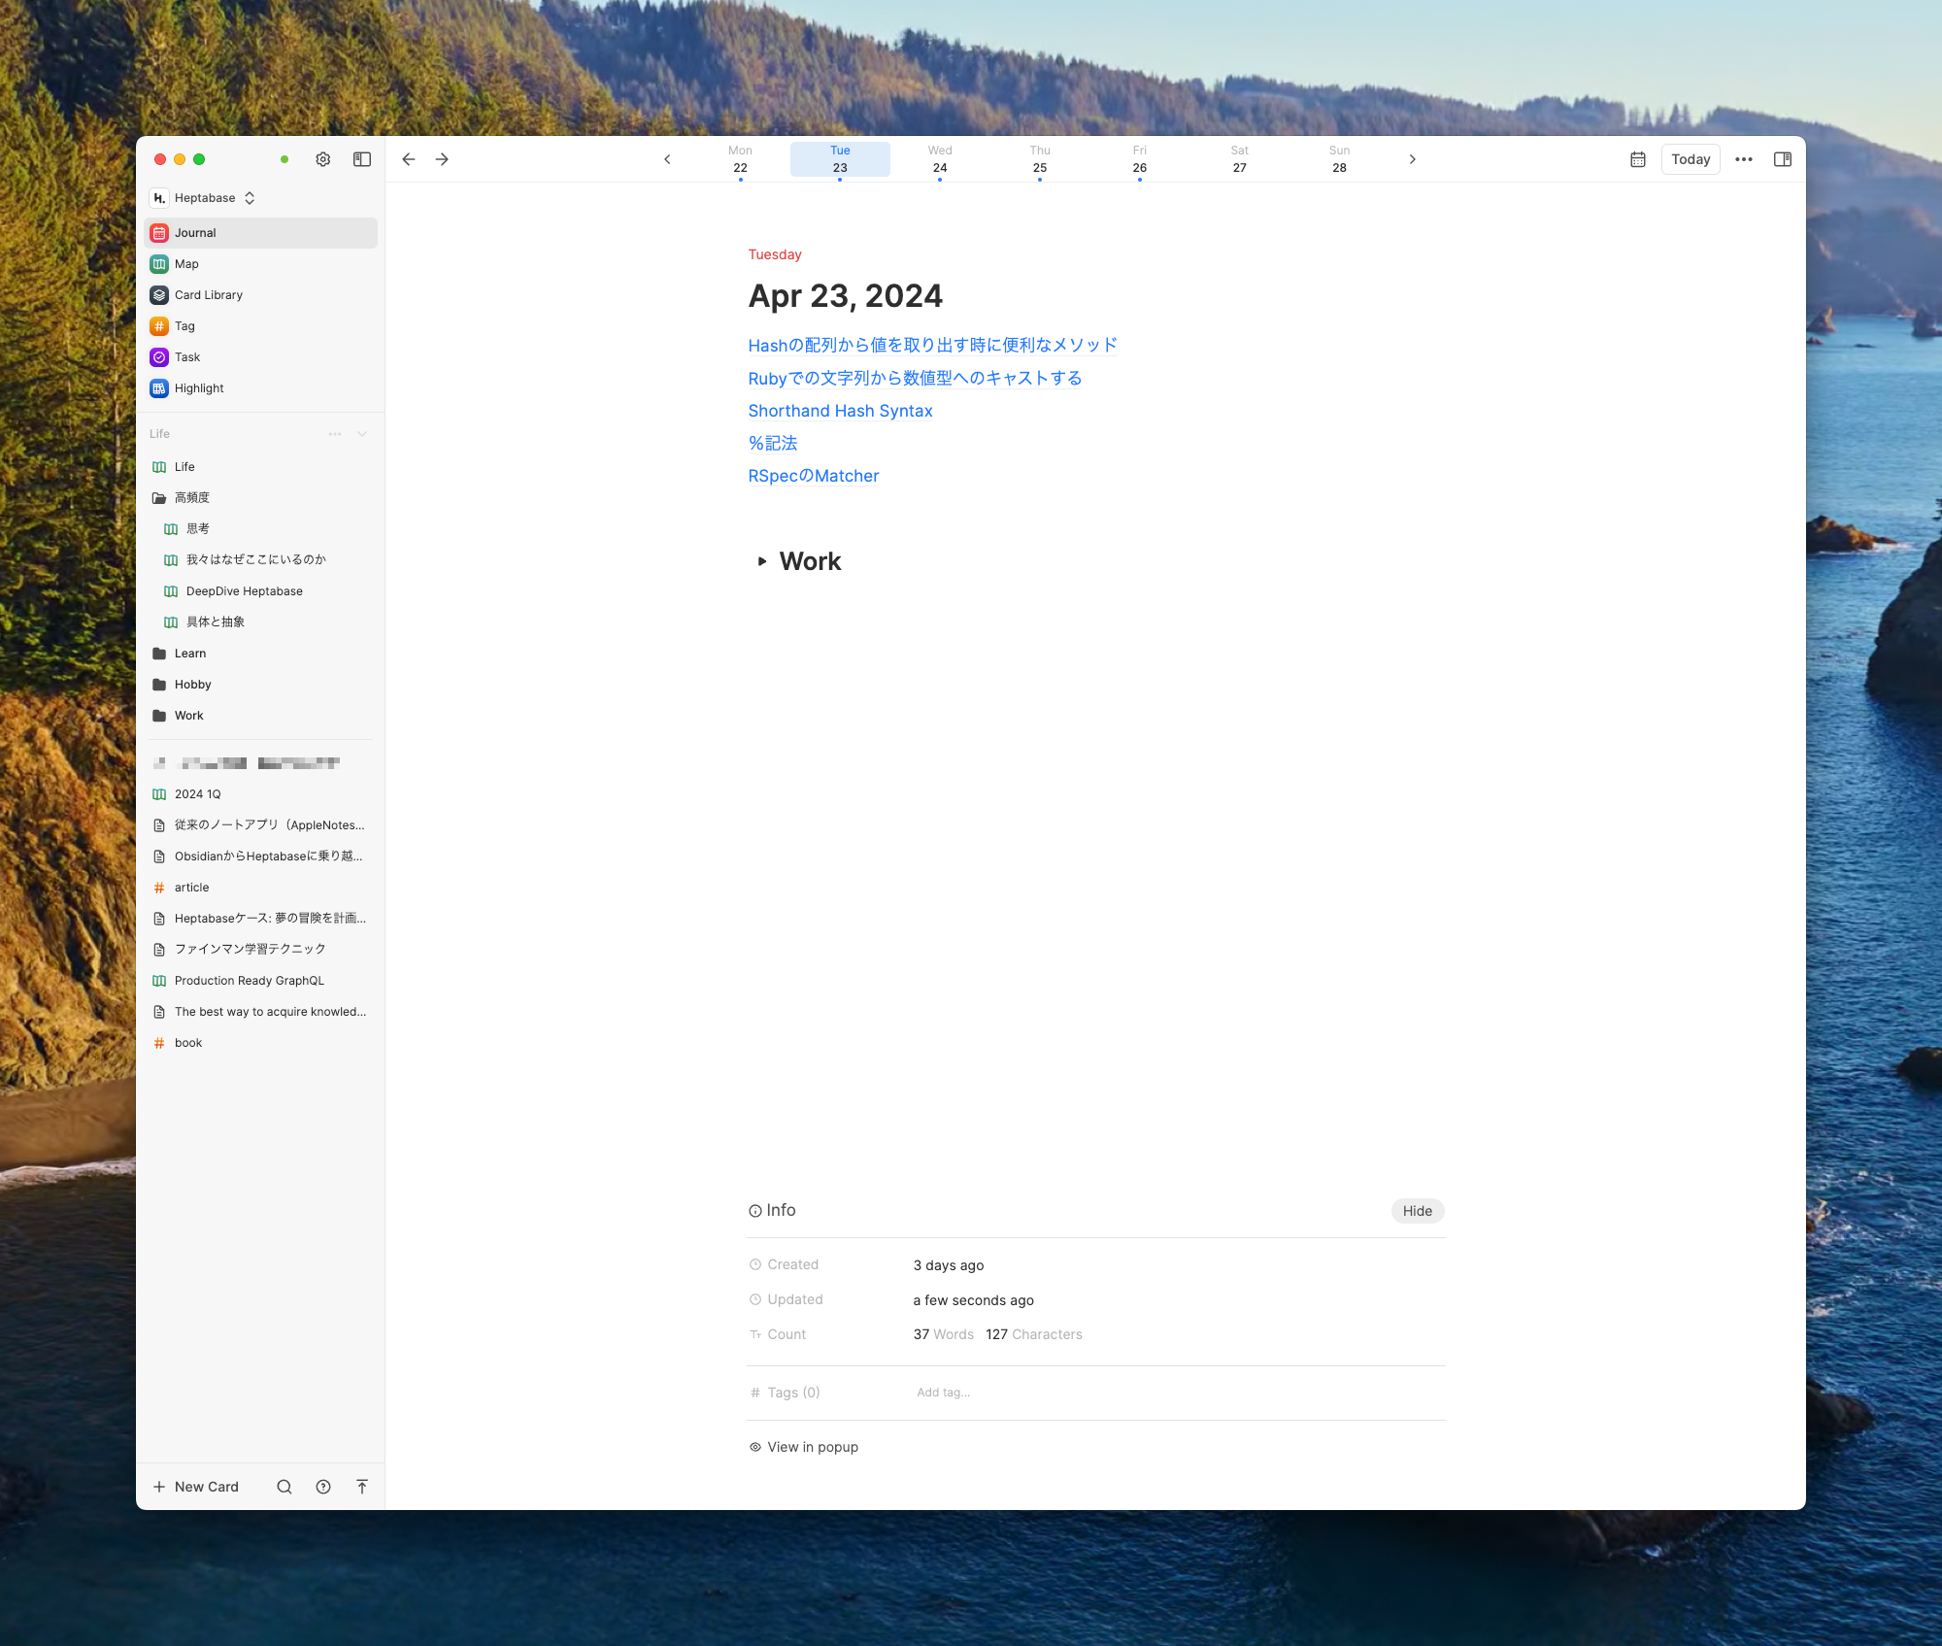Image resolution: width=1942 pixels, height=1646 pixels.
Task: Open the Shorthand Hash Syntax link
Action: pos(840,411)
